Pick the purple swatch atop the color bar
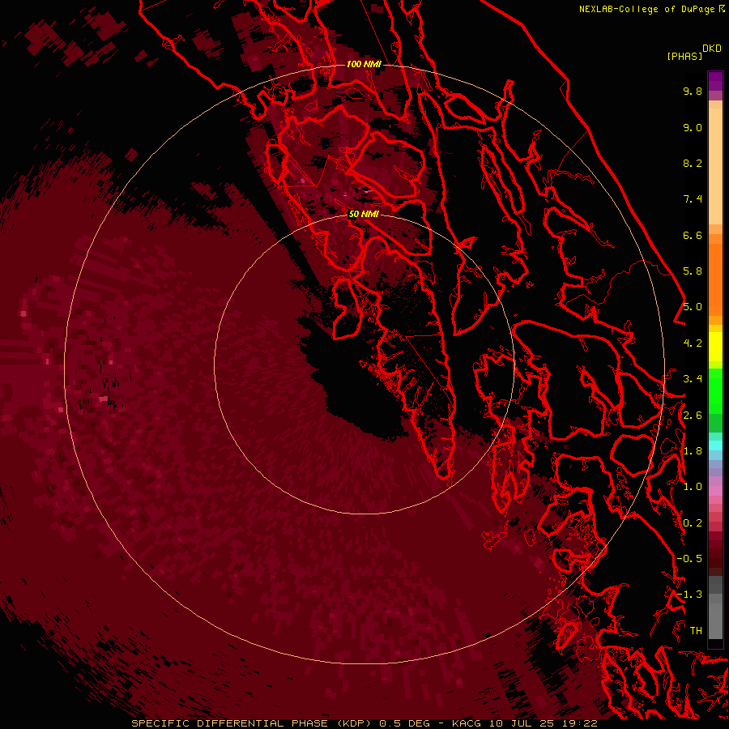The image size is (729, 729). (715, 81)
